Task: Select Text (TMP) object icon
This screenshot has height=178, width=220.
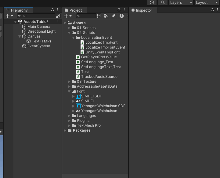Action: (x=28, y=41)
